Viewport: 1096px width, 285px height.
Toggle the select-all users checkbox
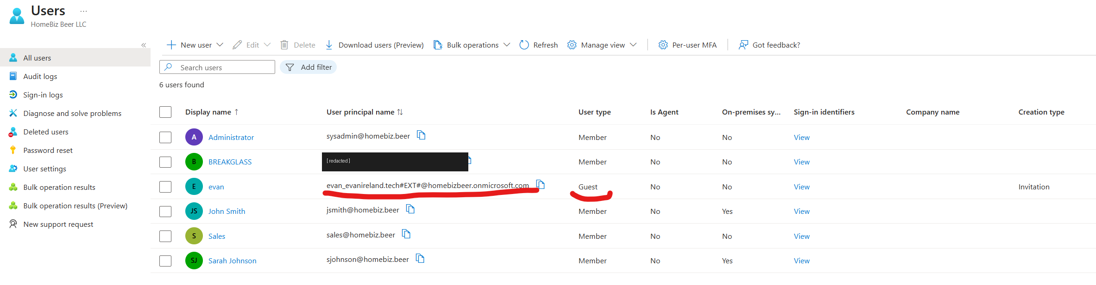click(165, 112)
